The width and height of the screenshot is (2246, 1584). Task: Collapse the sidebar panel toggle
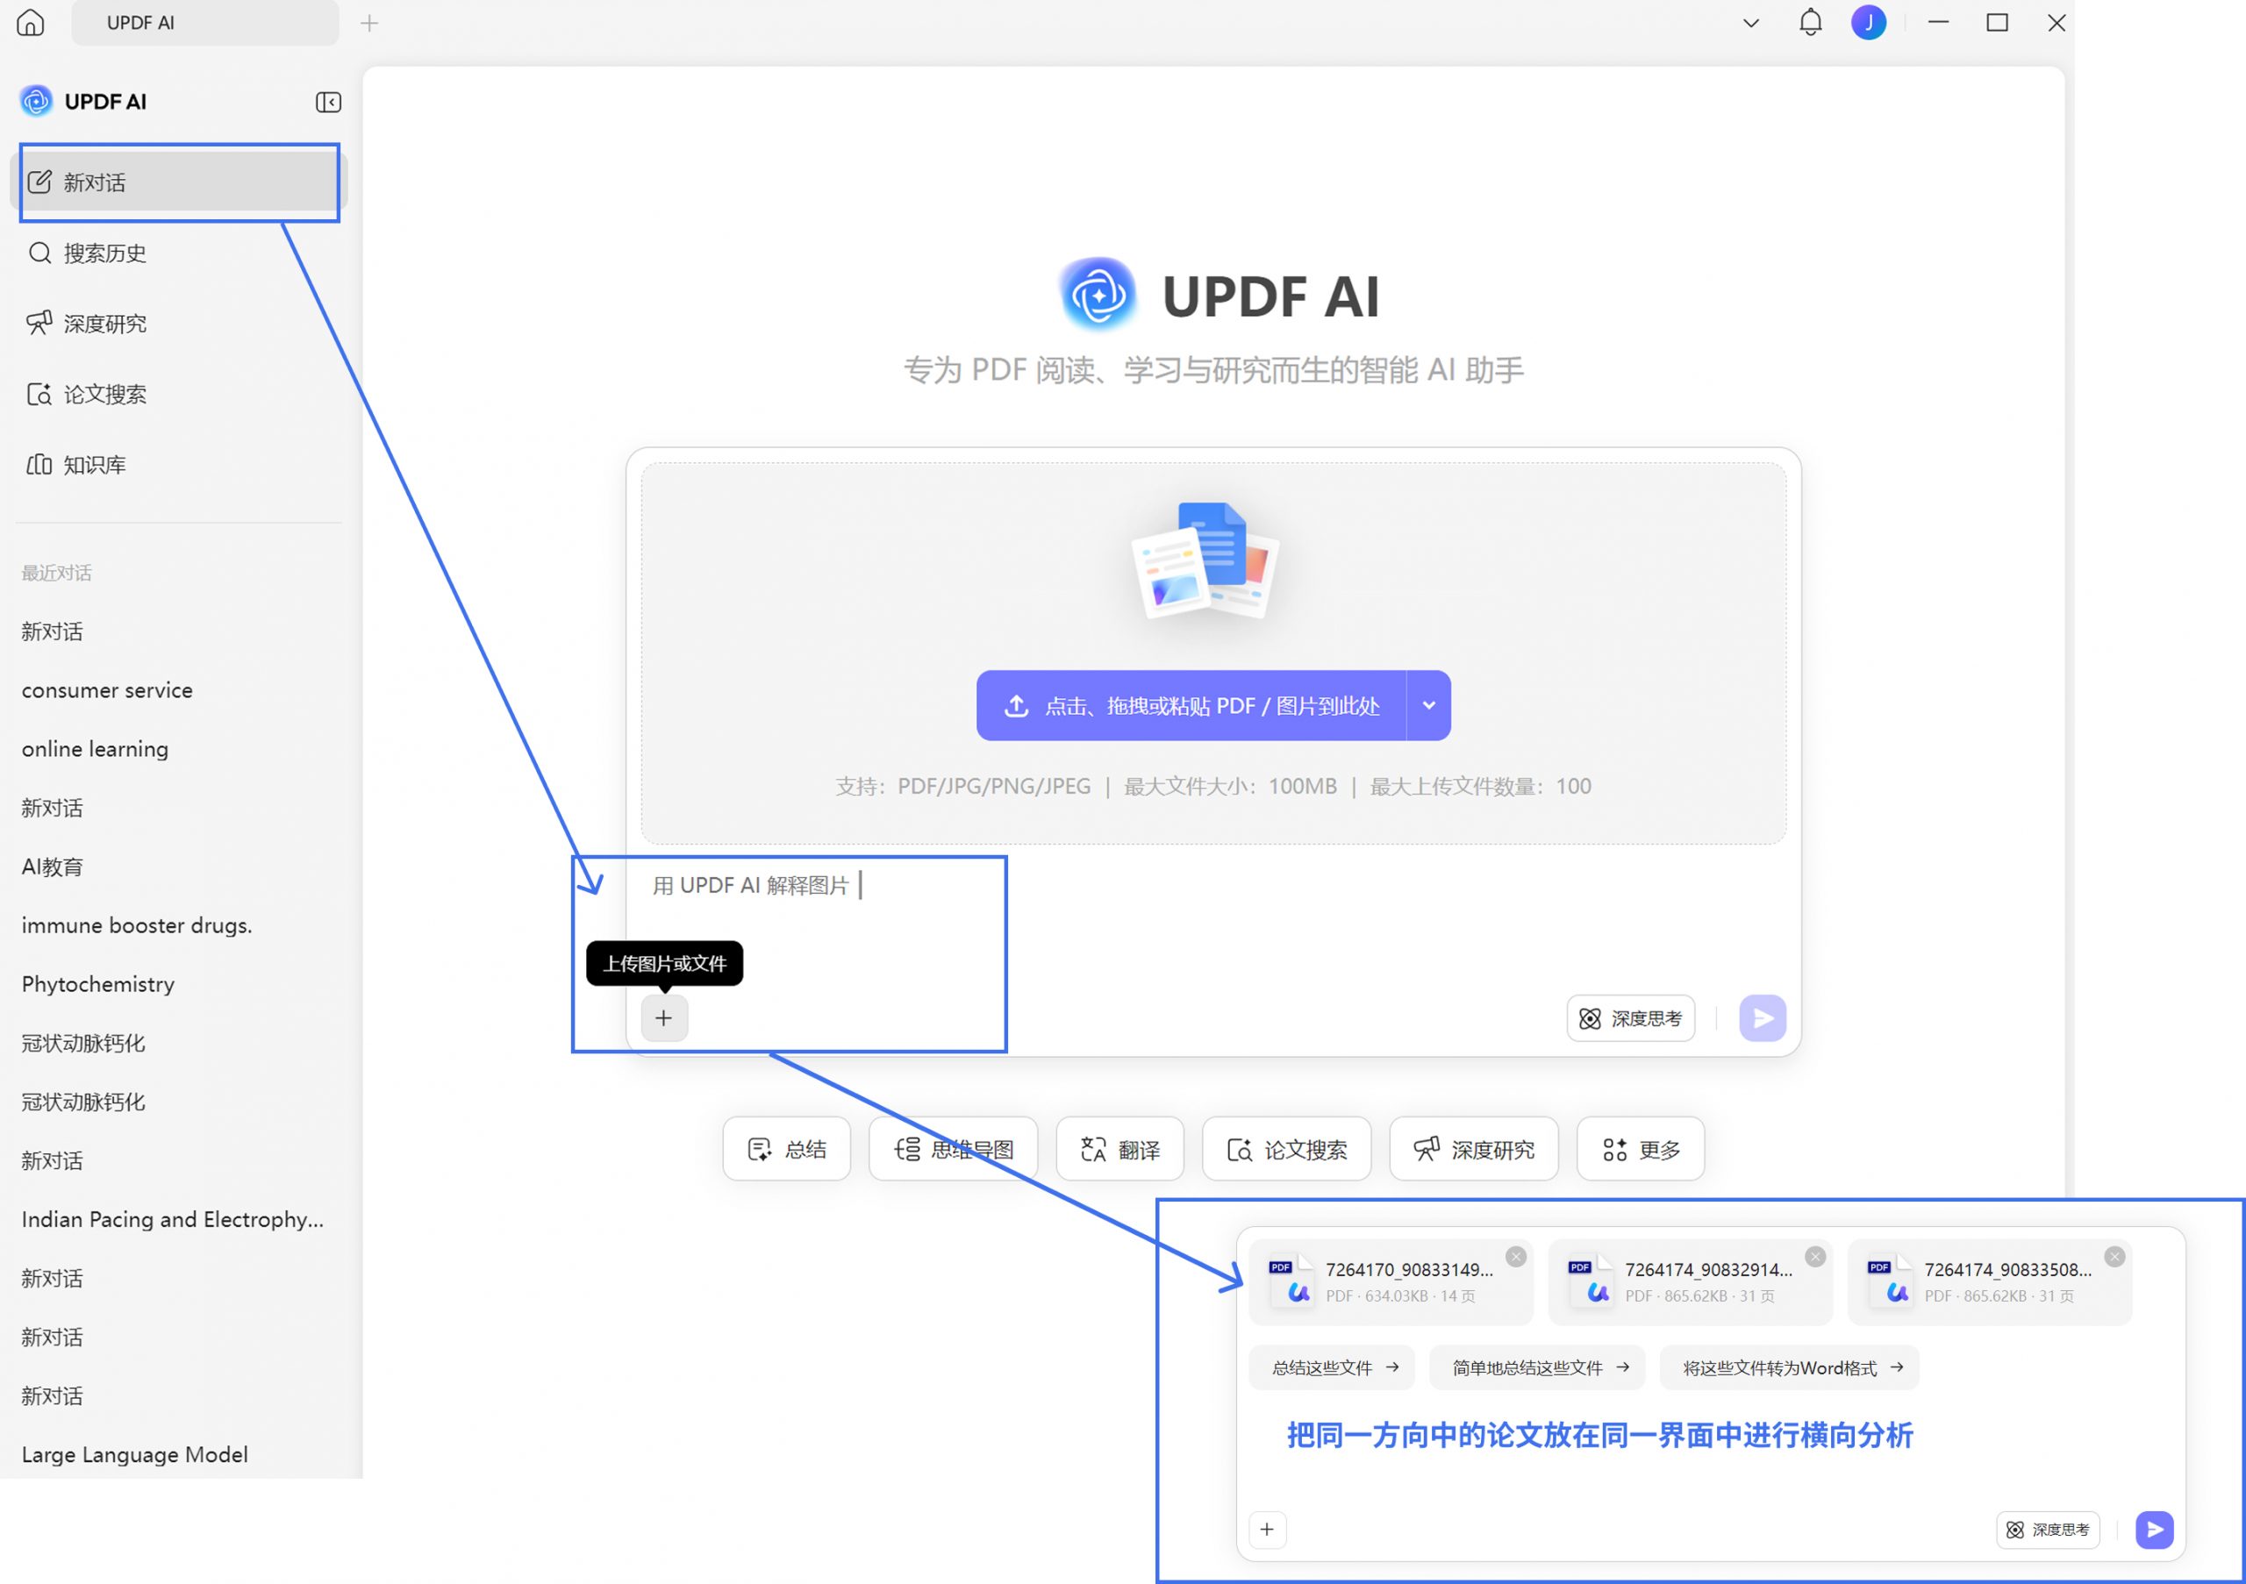pyautogui.click(x=328, y=102)
